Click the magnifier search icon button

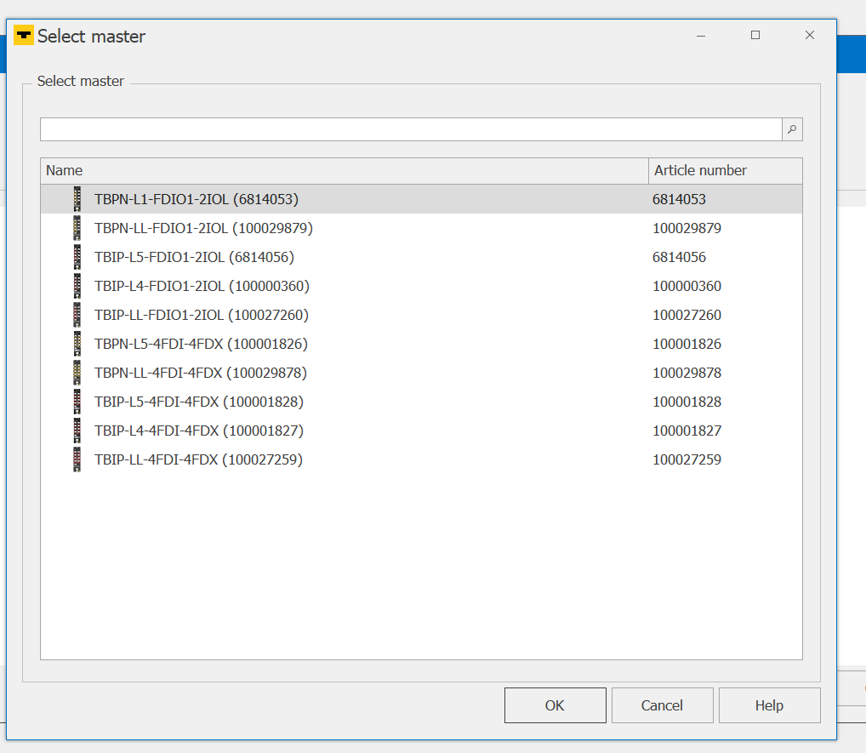point(792,129)
